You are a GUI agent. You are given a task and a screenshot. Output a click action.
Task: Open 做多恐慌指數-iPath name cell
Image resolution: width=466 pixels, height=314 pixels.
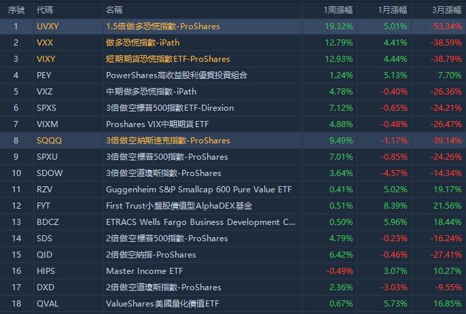click(143, 43)
